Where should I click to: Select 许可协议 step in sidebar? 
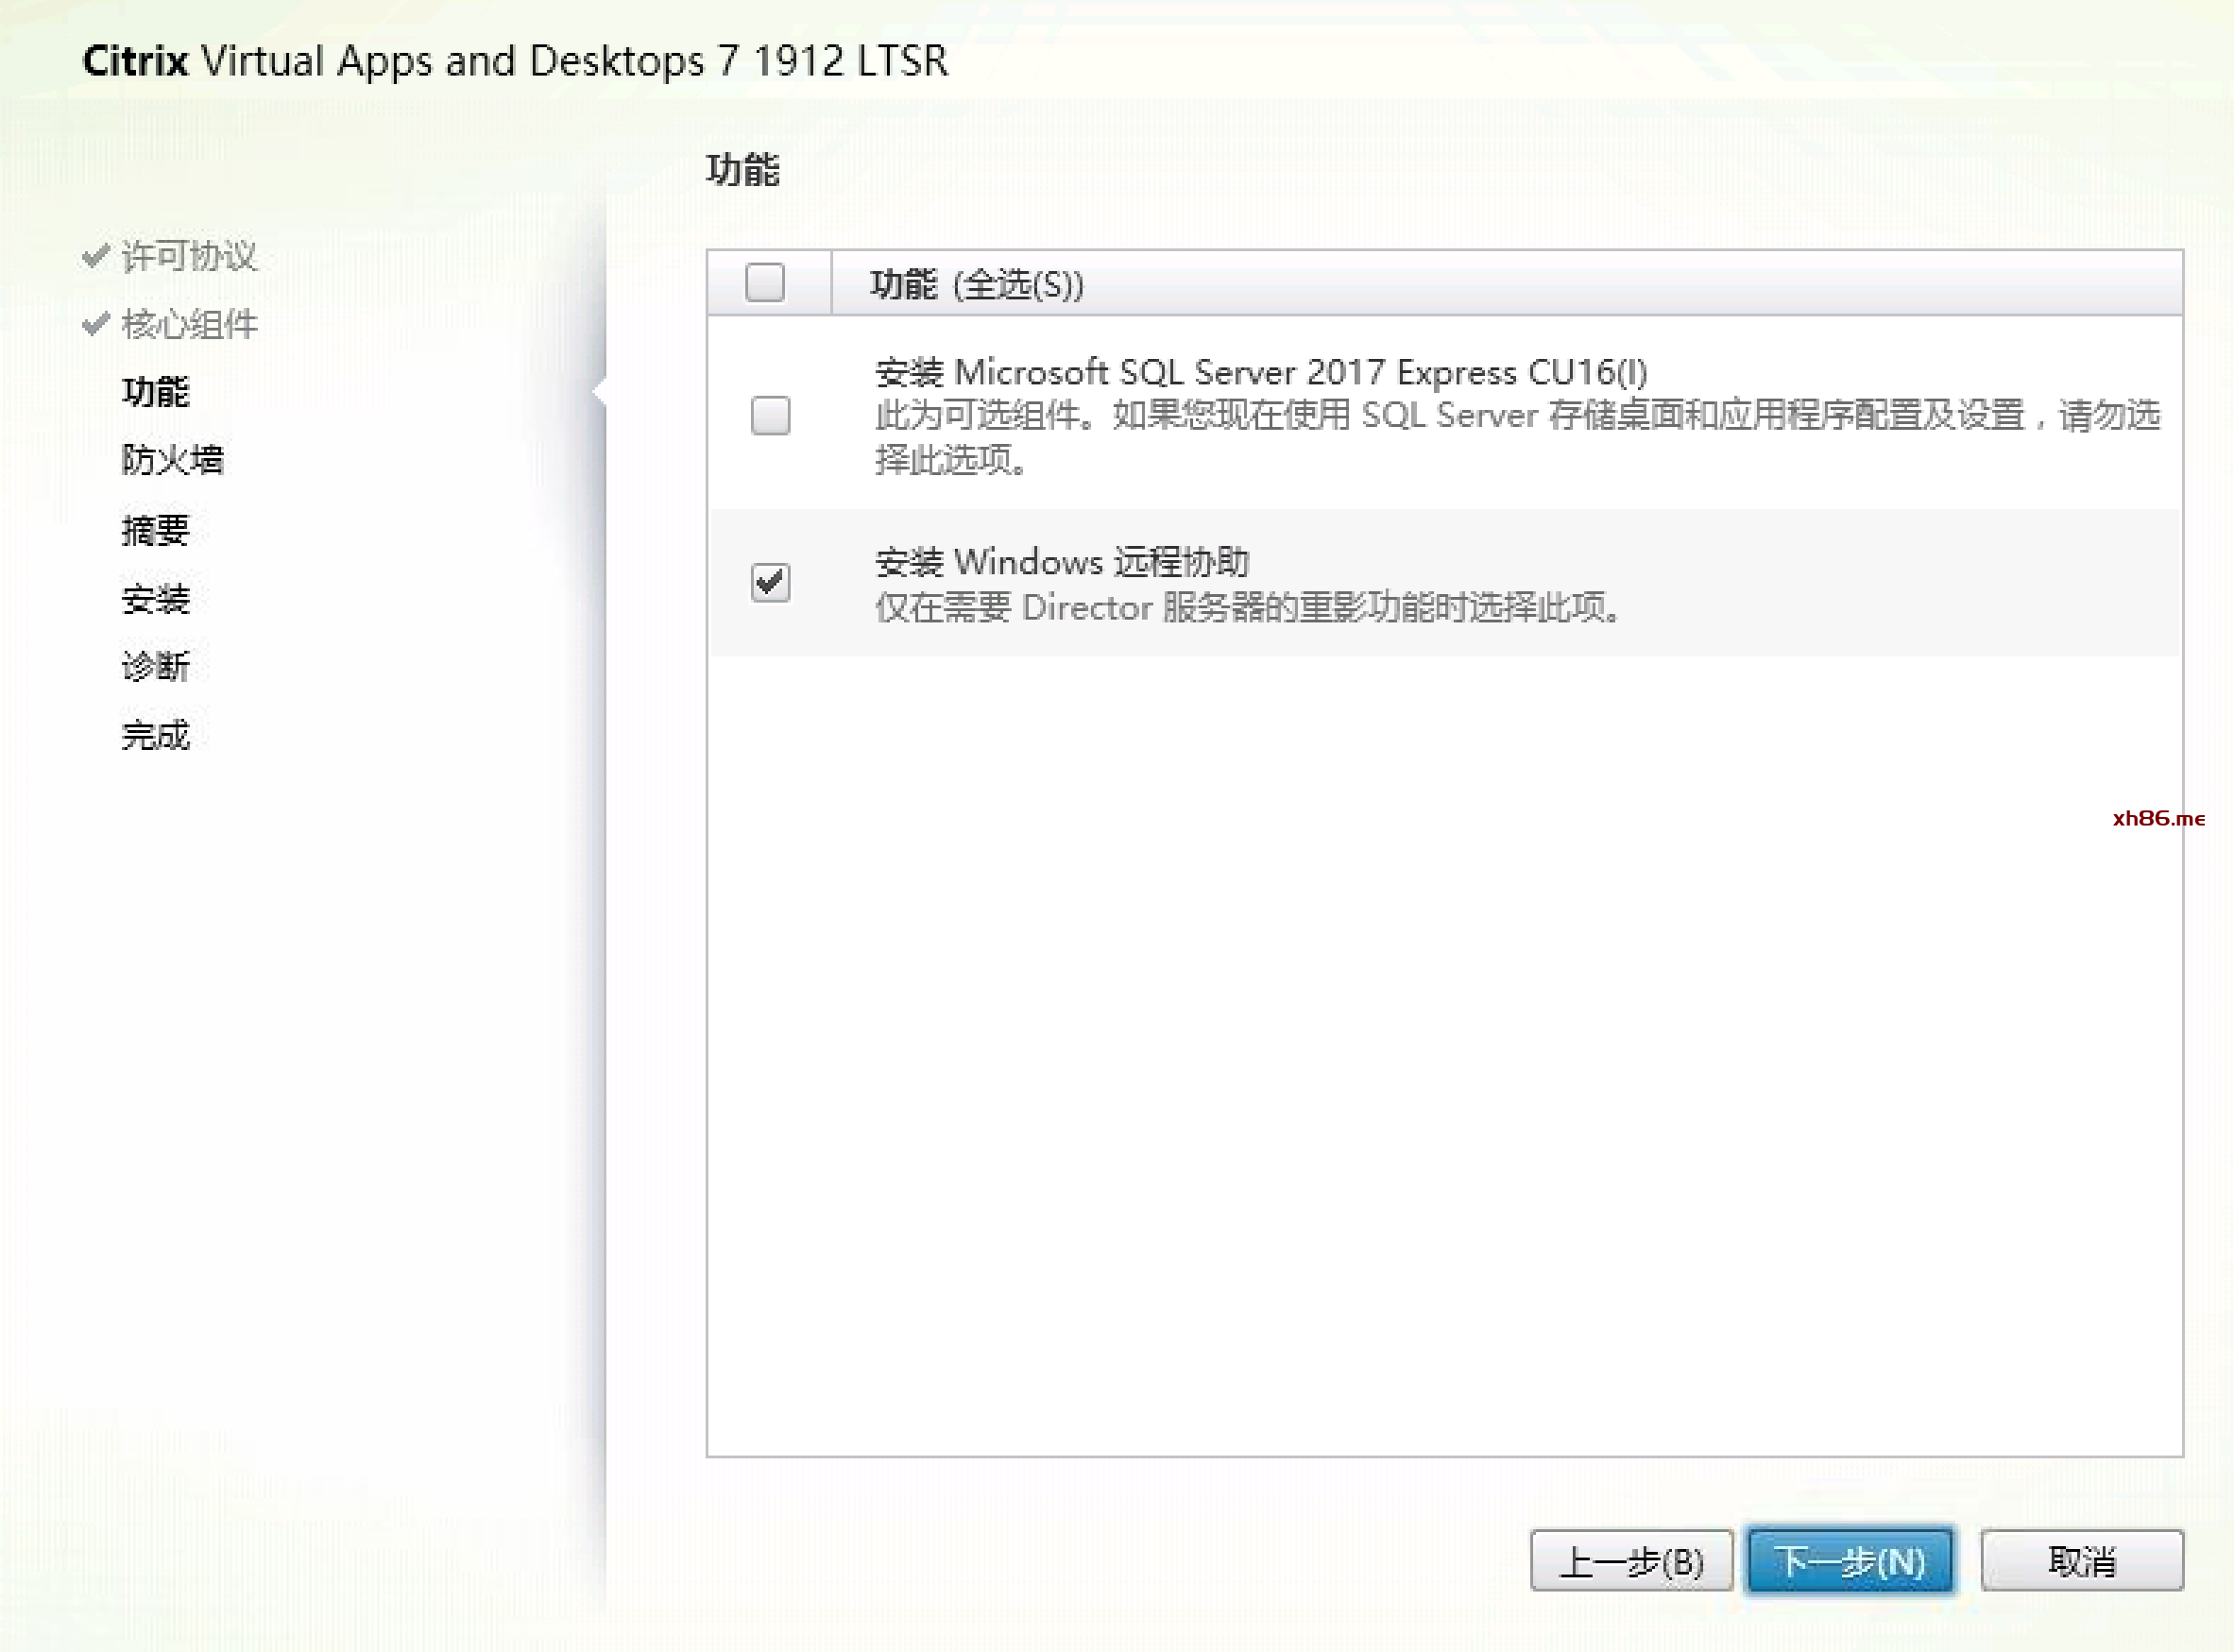click(x=189, y=257)
